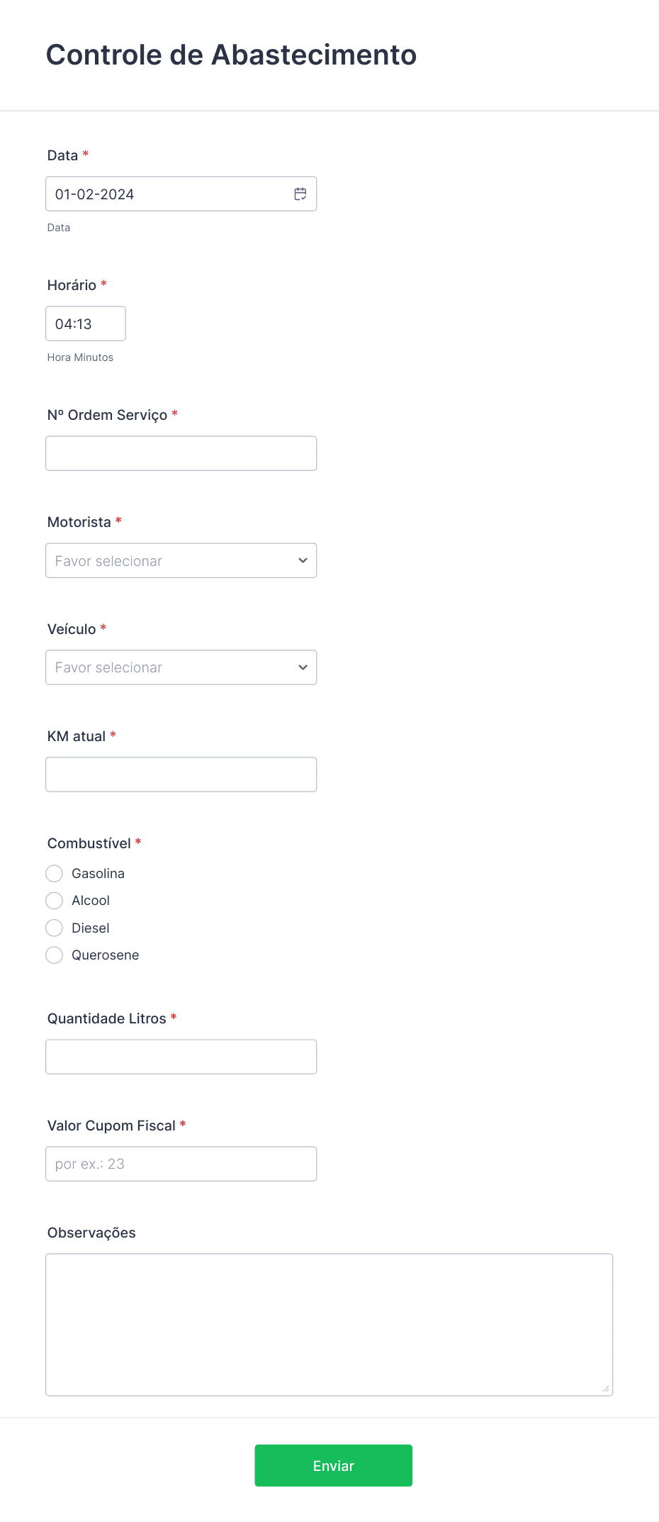
Task: Focus the Nº Ordem Serviço field
Action: tap(181, 454)
